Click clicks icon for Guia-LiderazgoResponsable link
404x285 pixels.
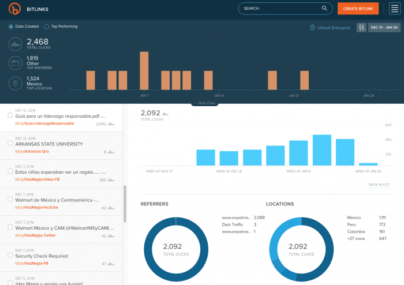111,124
